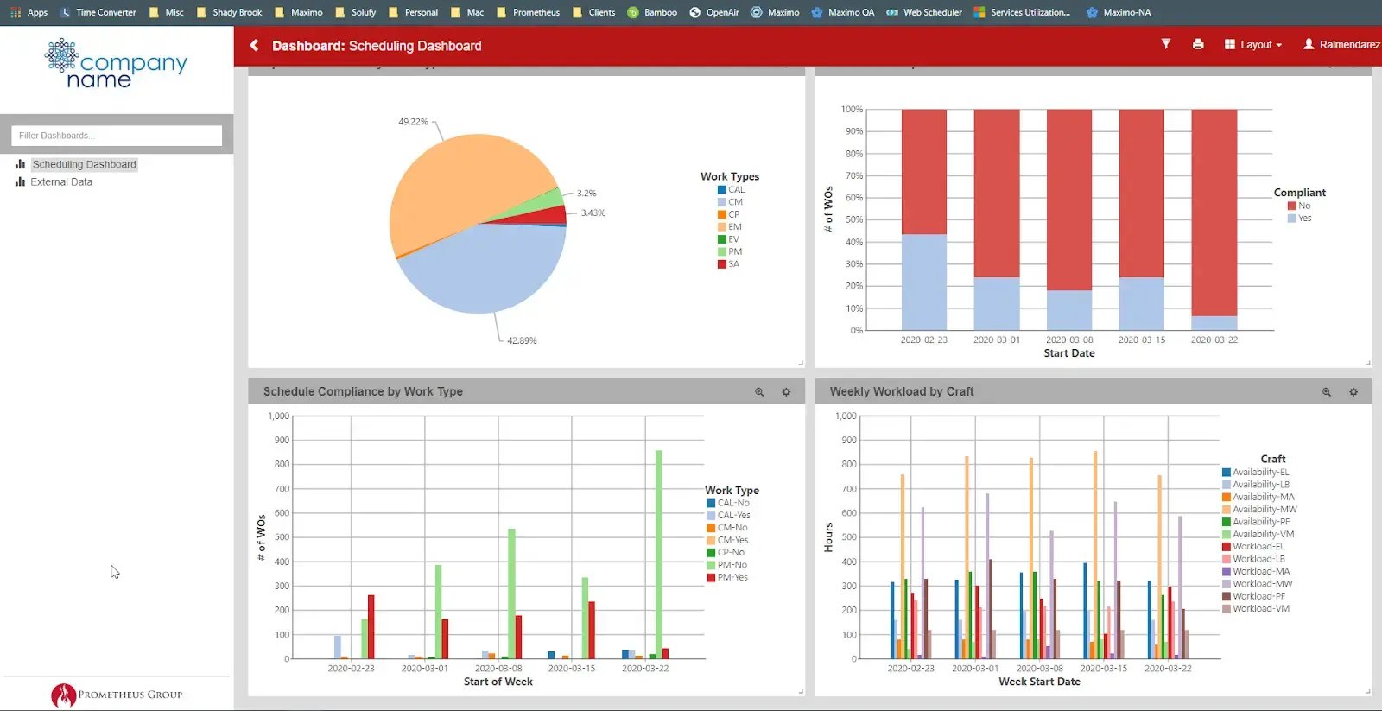Open settings gear for Schedule Compliance chart
Image resolution: width=1382 pixels, height=711 pixels.
coord(786,392)
